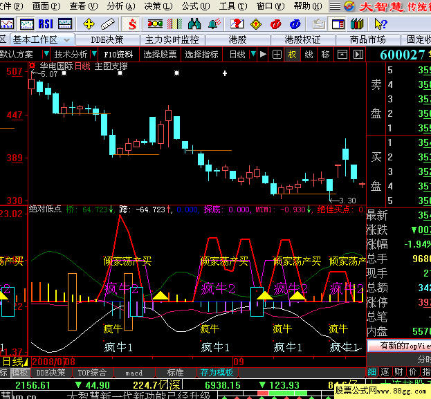Viewport: 431px width, 399px height.
Task: Select the TOP综合 template tab
Action: pos(92,372)
